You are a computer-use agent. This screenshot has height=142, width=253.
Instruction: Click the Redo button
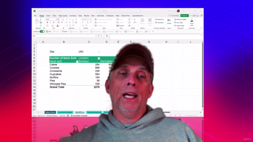click(x=64, y=32)
